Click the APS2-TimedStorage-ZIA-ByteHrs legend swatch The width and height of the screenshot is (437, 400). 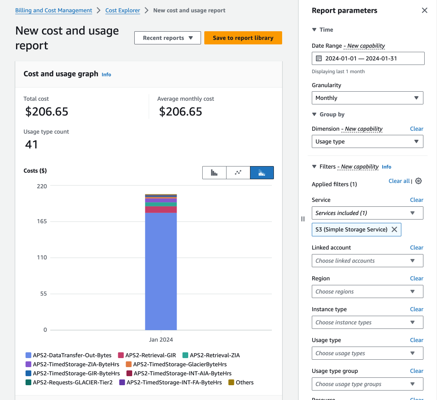pos(28,364)
